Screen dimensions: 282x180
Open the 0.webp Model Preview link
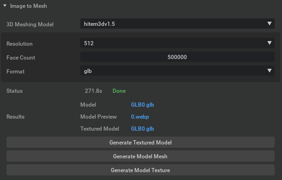[140, 117]
